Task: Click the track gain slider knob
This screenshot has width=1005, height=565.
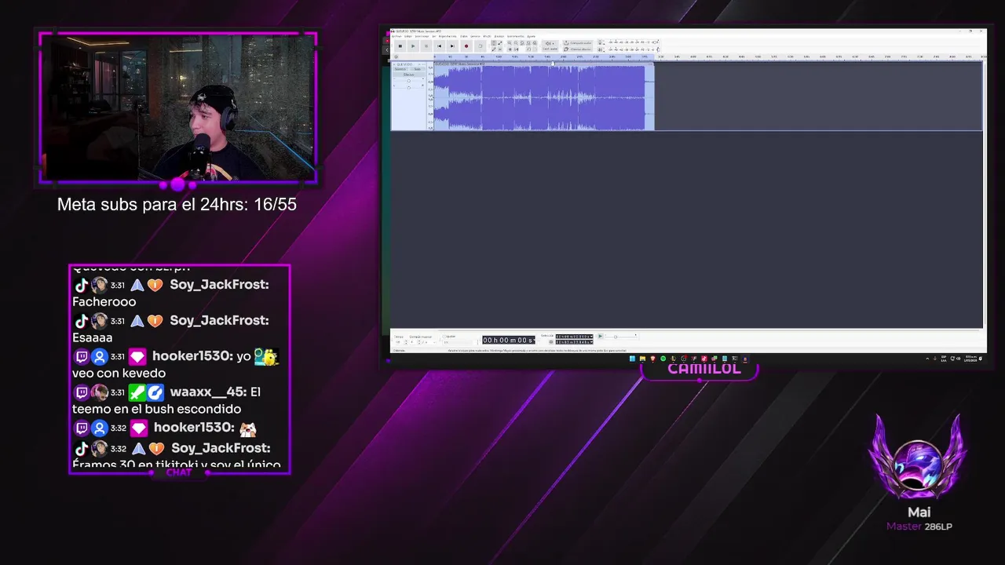Action: pyautogui.click(x=409, y=81)
